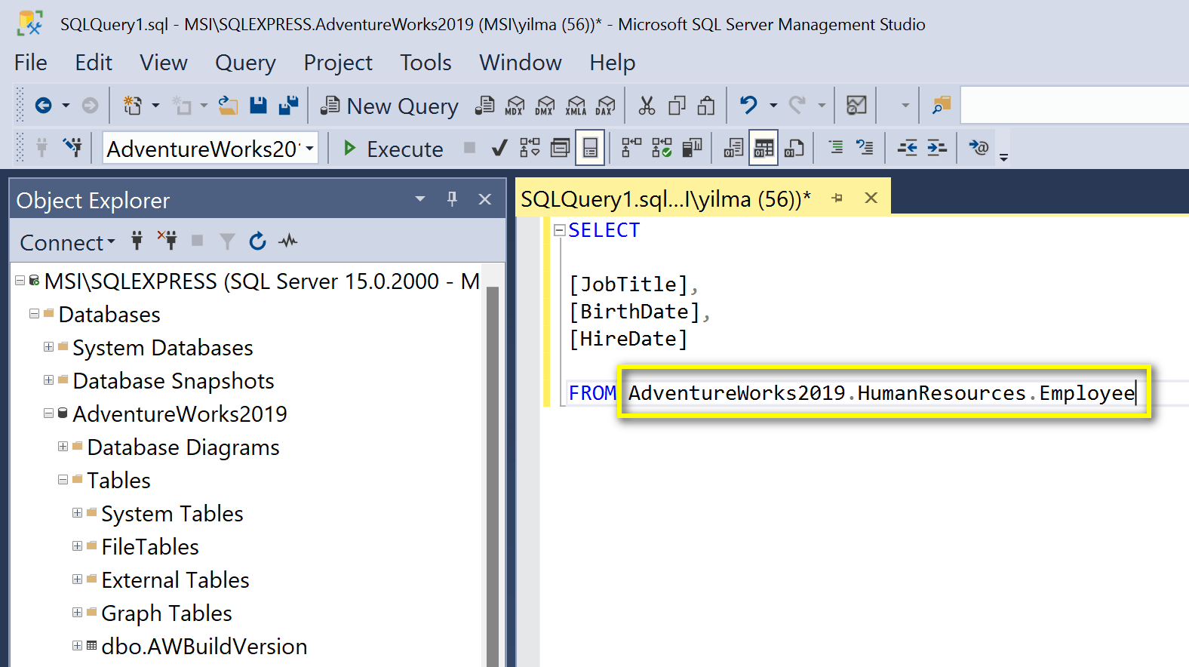The height and width of the screenshot is (667, 1189).
Task: Undo the last action
Action: point(748,106)
